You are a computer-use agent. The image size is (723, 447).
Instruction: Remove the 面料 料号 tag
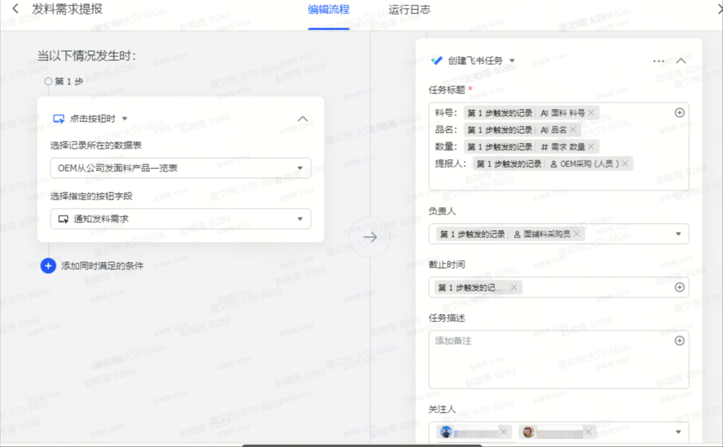click(591, 113)
